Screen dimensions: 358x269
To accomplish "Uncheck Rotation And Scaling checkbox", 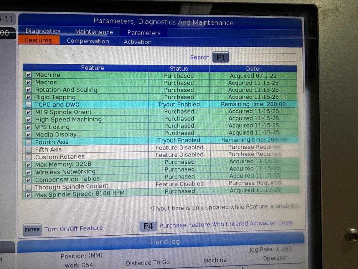I will pyautogui.click(x=28, y=90).
